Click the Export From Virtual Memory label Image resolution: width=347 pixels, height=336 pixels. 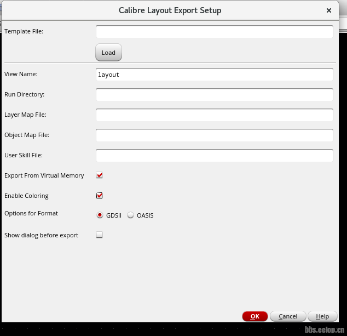coord(44,175)
